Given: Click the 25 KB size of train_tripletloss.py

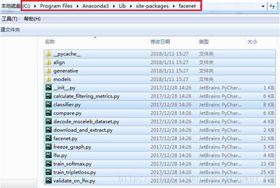Looking at the screenshot, I should pos(267,172).
